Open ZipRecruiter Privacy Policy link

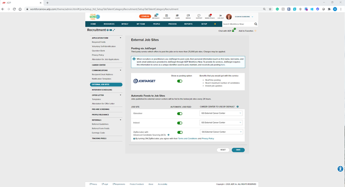point(207,139)
